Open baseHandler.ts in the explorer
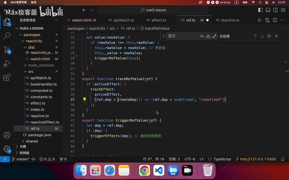Screen dimensions: 289x180 pyautogui.click(x=38, y=84)
